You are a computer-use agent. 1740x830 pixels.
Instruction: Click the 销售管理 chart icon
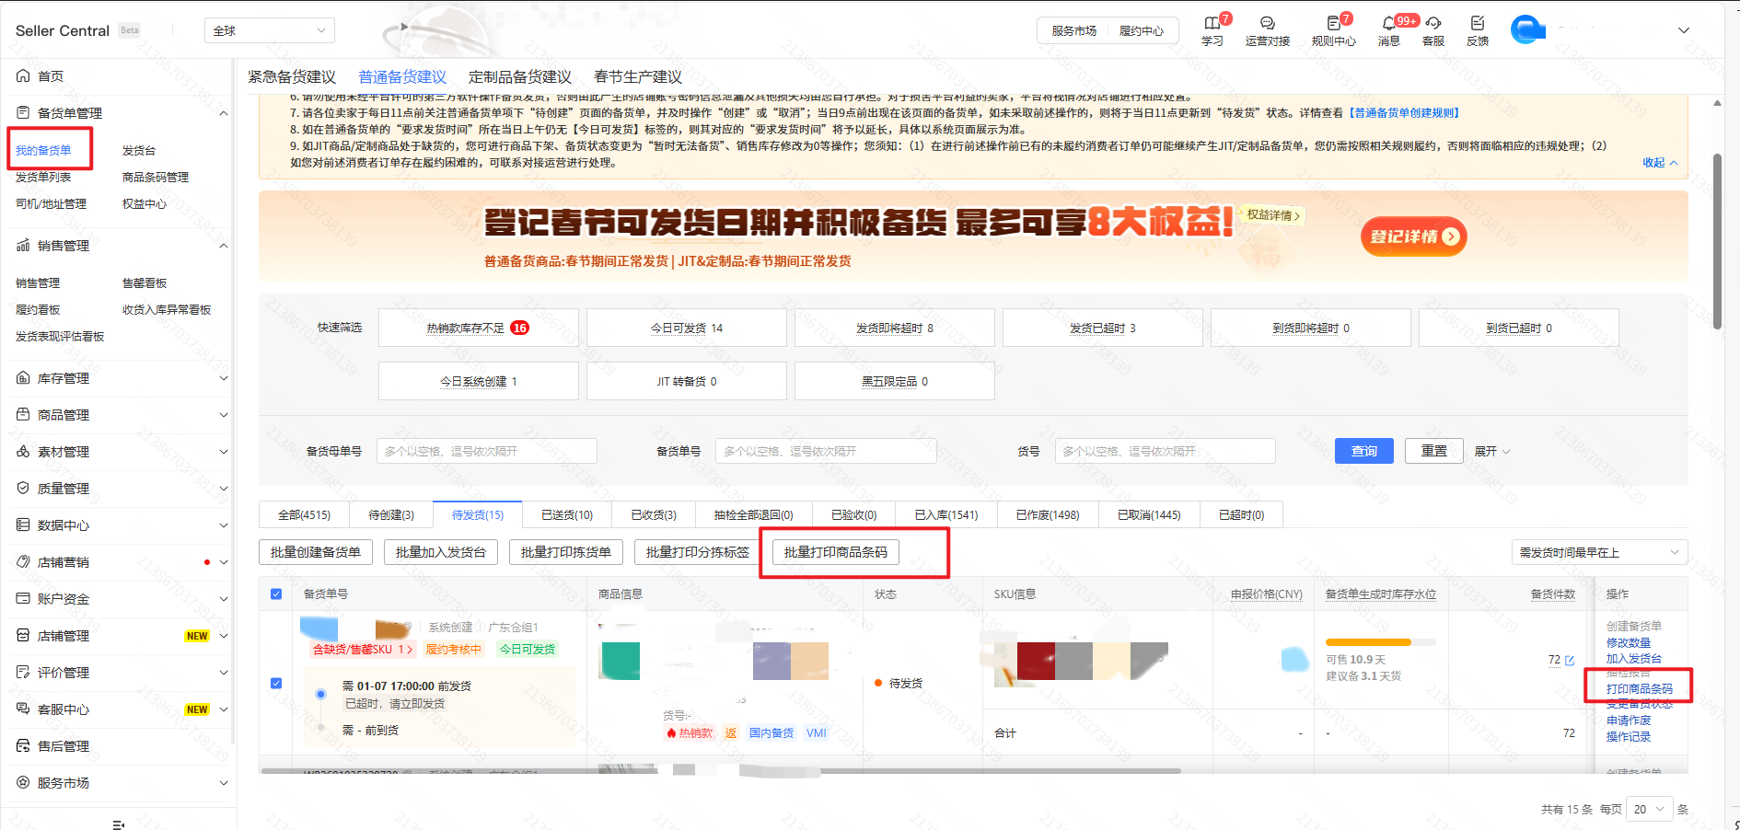(x=23, y=245)
